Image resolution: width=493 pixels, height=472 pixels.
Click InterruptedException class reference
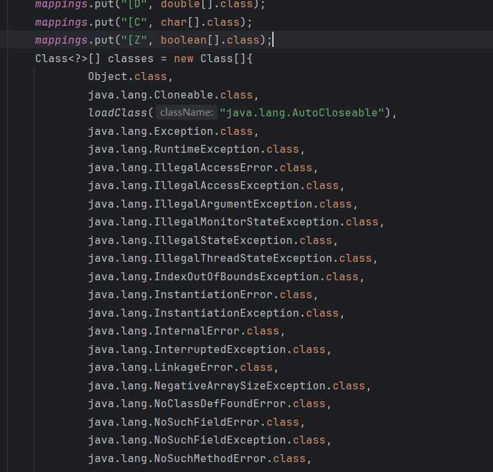[223, 349]
